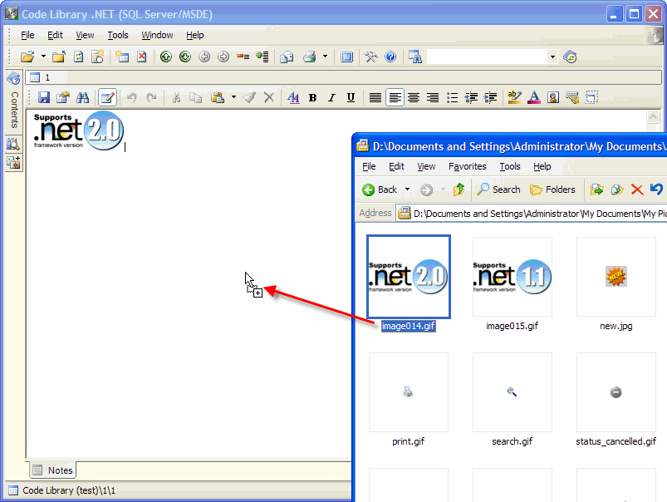Viewport: 667px width, 502px height.
Task: Select the status_cancelled.gif file name
Action: pos(616,441)
